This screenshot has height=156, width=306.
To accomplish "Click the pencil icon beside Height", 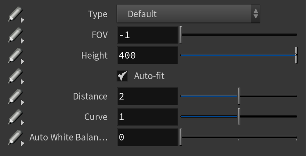I will tap(16, 56).
